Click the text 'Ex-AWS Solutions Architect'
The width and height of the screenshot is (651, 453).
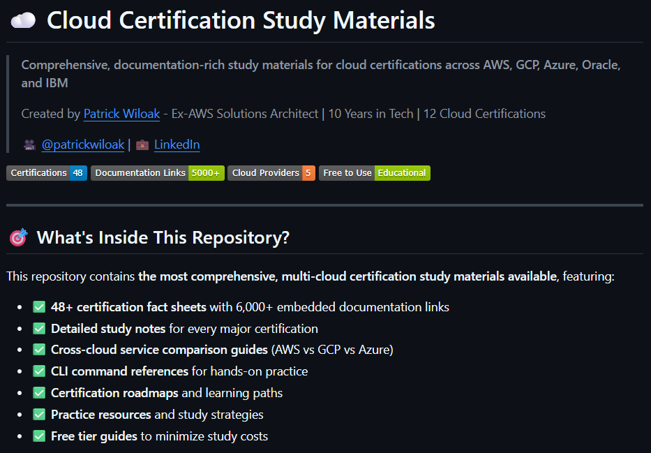click(245, 114)
